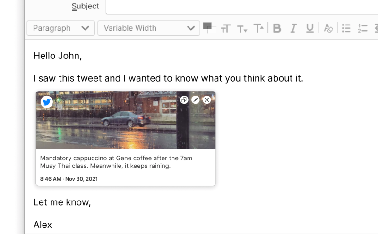The height and width of the screenshot is (234, 378).
Task: Click the Twitter bird icon on card
Action: [x=46, y=101]
